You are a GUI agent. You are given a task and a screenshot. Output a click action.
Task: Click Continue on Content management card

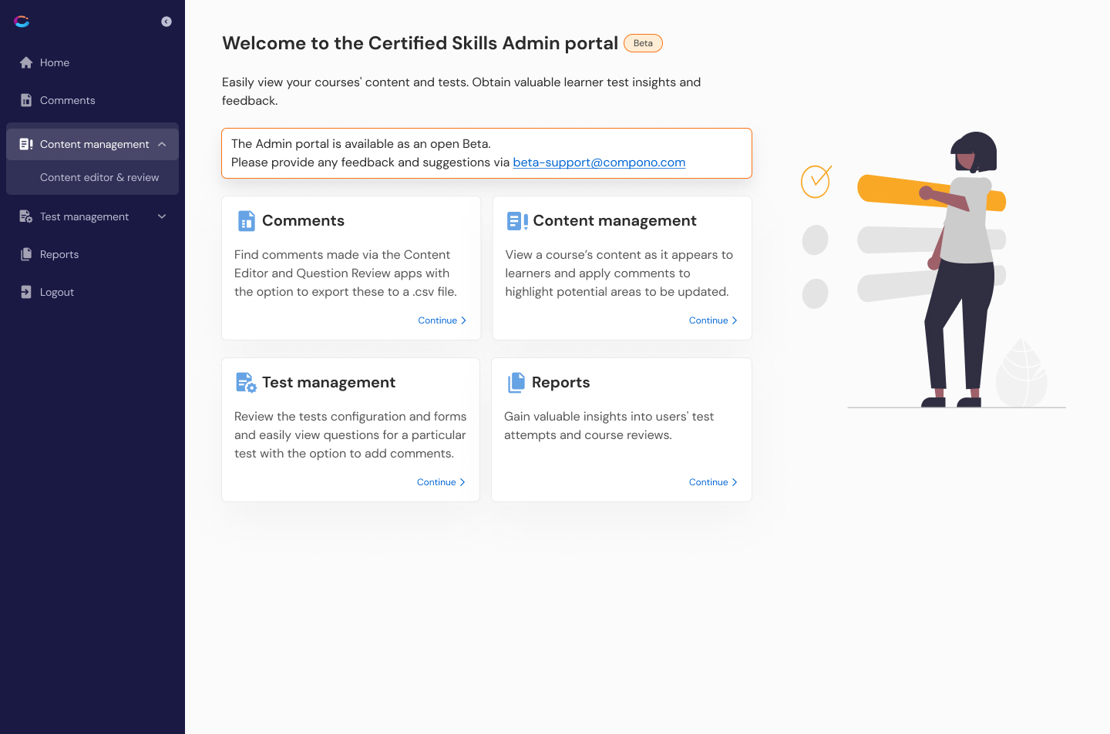pos(713,320)
